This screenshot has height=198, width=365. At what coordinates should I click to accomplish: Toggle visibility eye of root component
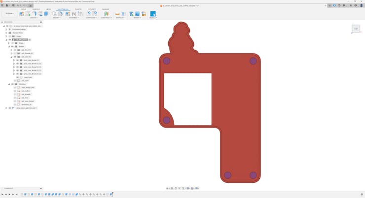(x=7, y=26)
